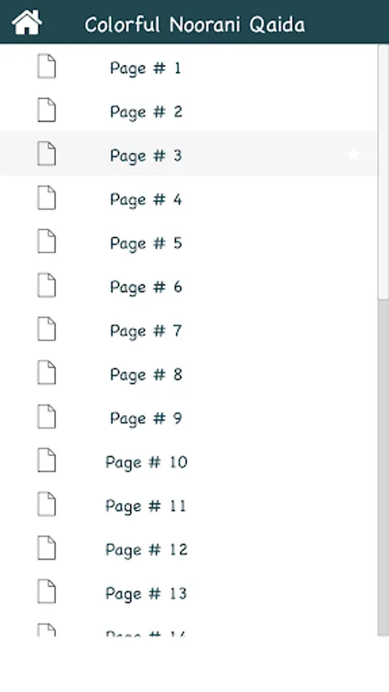Viewport: 389px width, 692px height.
Task: Open Page # 3 highlighted entry
Action: [x=189, y=154]
